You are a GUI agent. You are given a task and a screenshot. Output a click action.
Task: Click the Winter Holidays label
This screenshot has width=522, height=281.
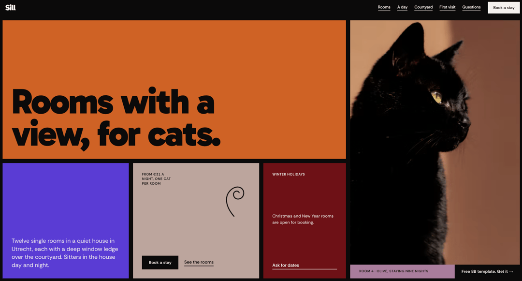[x=288, y=174]
